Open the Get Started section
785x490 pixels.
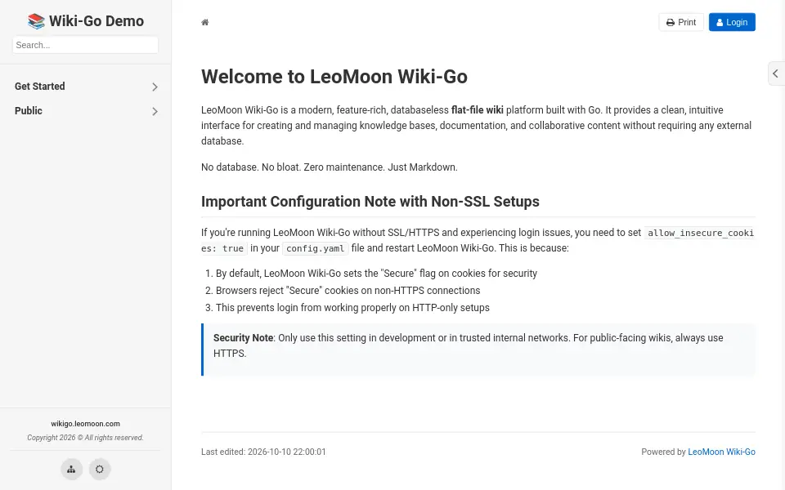click(39, 86)
